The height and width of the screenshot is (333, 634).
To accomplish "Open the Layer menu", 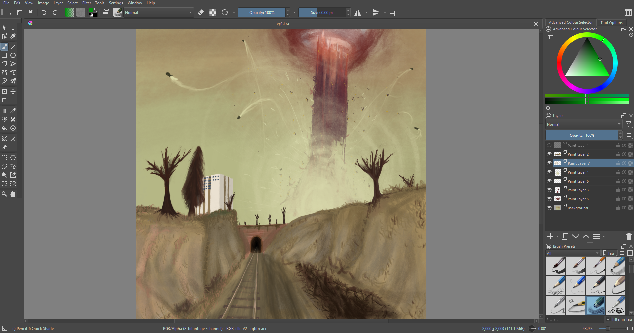I will [58, 3].
